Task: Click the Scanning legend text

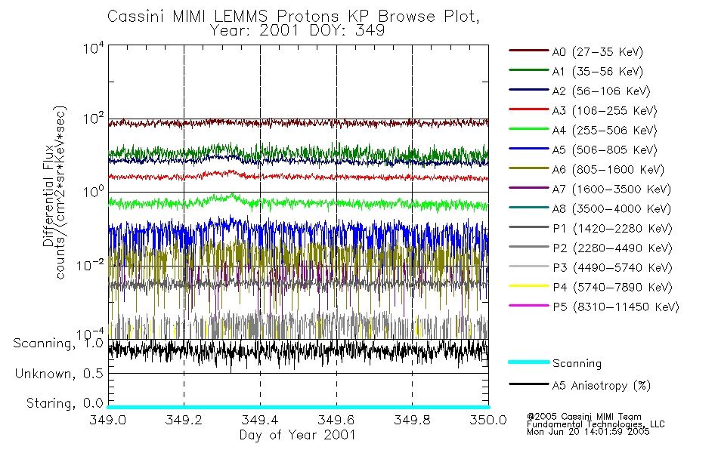Action: [577, 364]
